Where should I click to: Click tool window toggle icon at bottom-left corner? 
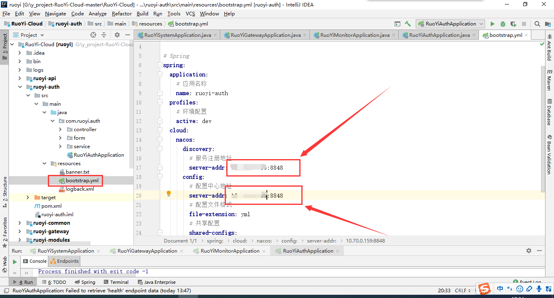6,290
